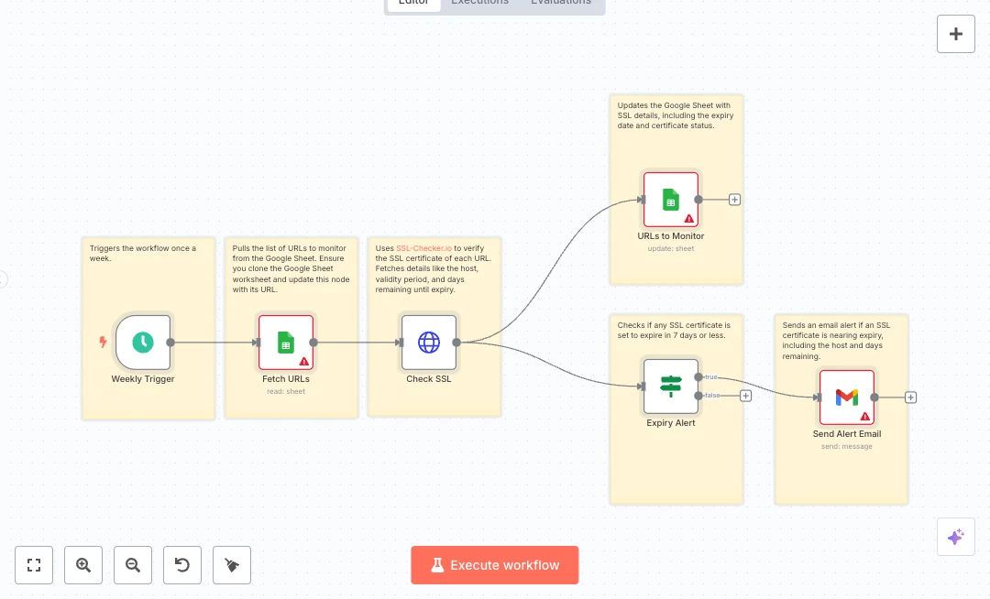990x599 pixels.
Task: Open the AI assistant sparkle button
Action: [x=955, y=537]
